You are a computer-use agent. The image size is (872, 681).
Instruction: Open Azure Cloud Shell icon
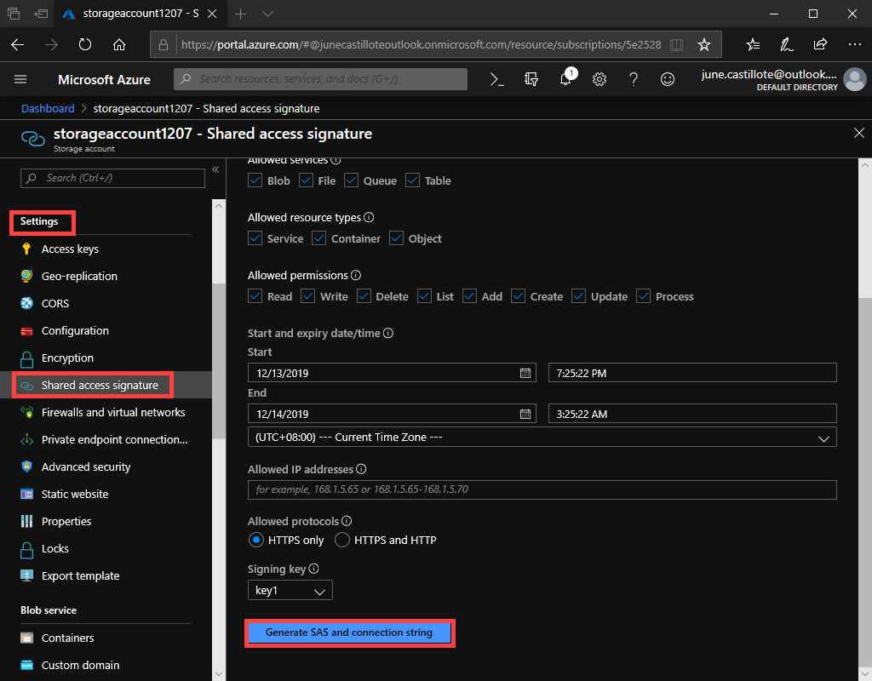pos(496,79)
